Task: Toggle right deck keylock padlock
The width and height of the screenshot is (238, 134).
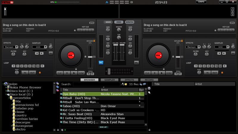Action: 182,41
